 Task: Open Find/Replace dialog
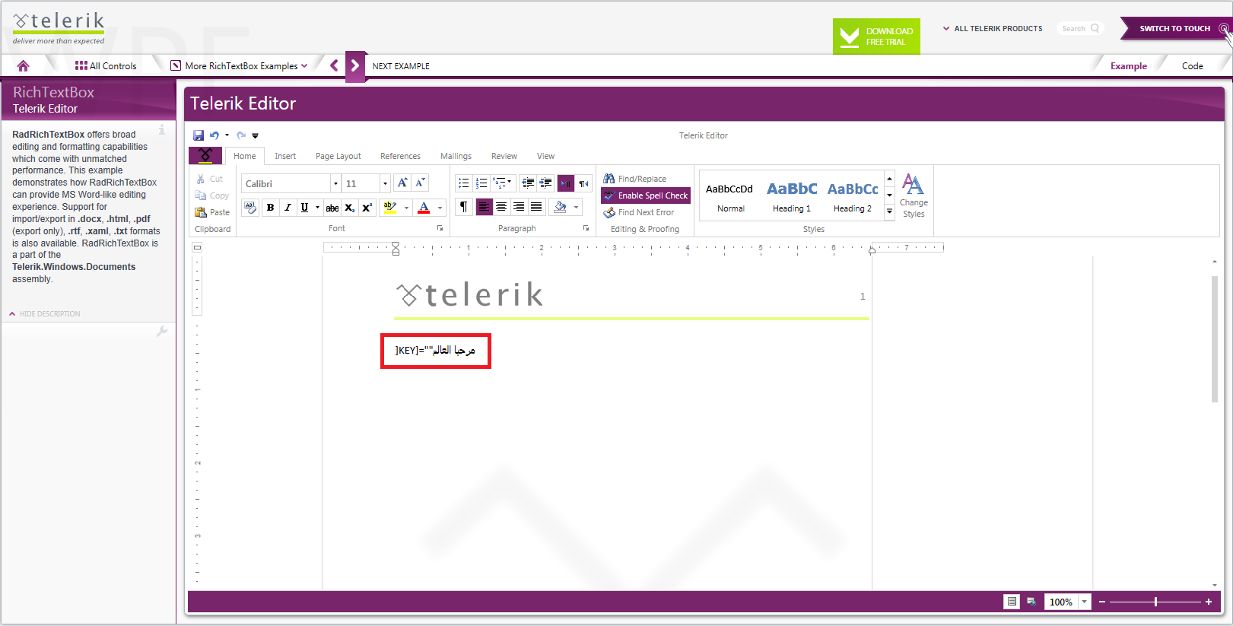(635, 179)
